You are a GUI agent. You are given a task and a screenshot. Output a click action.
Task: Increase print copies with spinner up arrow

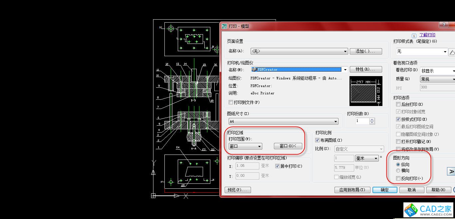click(x=372, y=119)
